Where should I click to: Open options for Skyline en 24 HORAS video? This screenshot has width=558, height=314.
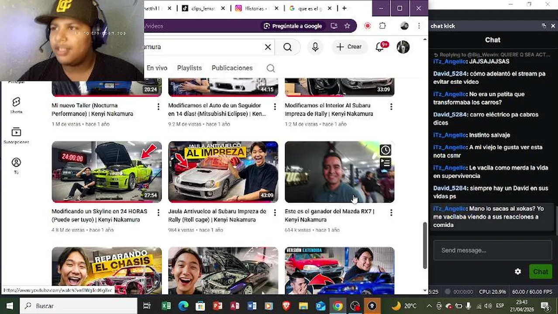158,212
